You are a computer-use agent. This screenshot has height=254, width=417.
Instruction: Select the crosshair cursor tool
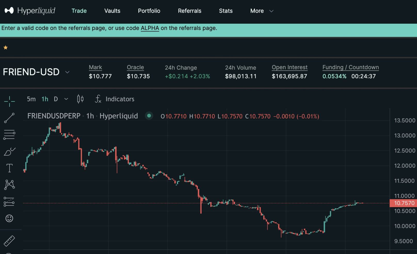pos(10,101)
